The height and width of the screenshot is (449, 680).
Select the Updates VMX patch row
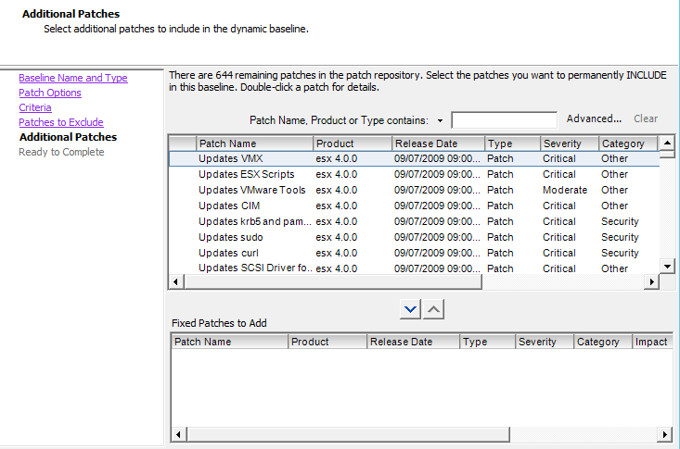414,158
